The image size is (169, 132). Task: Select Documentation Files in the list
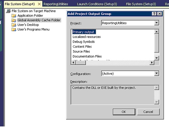(x=87, y=56)
